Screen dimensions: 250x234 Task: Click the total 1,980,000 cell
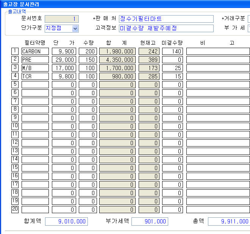coord(117,51)
